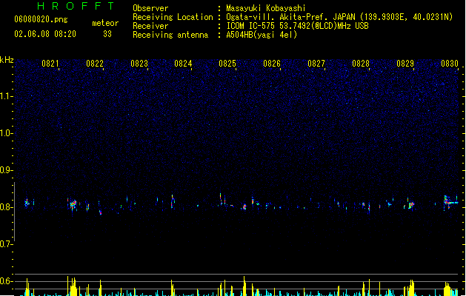Click the 0830 time marker
Viewport: 466px width, 296px height.
[x=450, y=64]
